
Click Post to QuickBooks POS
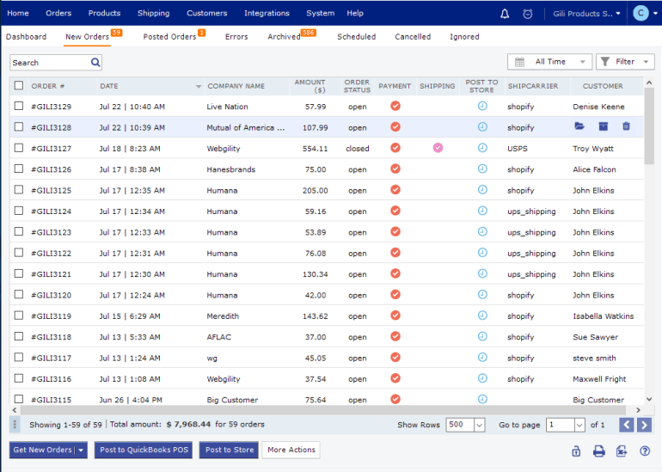pyautogui.click(x=144, y=450)
